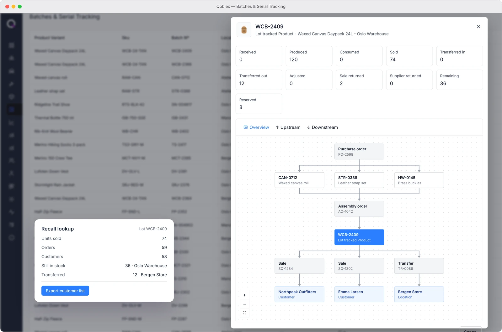Switch to the Overview tab
The image size is (502, 332).
coord(256,127)
